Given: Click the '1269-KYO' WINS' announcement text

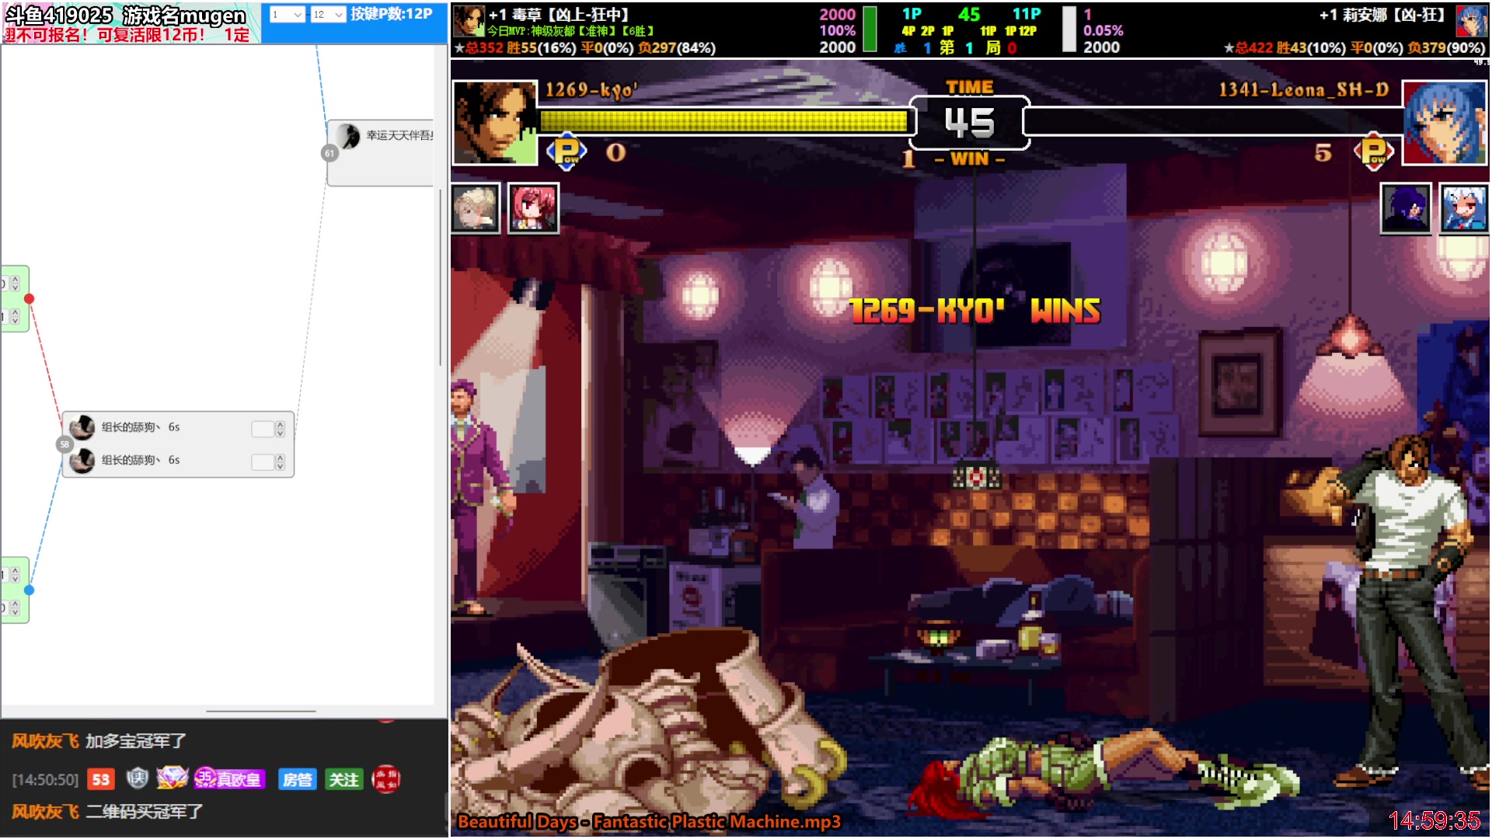Looking at the screenshot, I should (x=975, y=311).
